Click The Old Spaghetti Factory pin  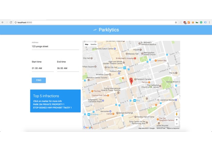pyautogui.click(x=158, y=119)
